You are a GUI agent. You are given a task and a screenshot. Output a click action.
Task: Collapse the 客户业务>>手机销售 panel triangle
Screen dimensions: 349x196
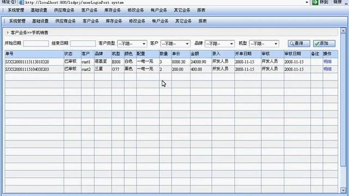8,33
